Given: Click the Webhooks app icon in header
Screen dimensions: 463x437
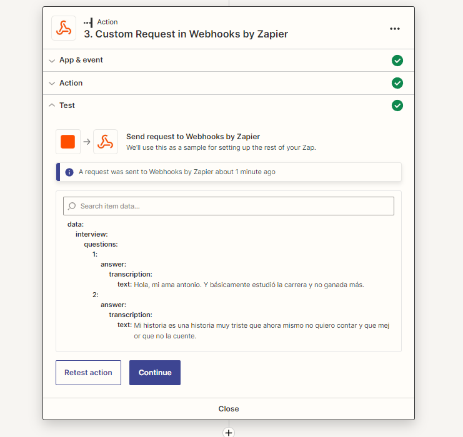Looking at the screenshot, I should [64, 28].
